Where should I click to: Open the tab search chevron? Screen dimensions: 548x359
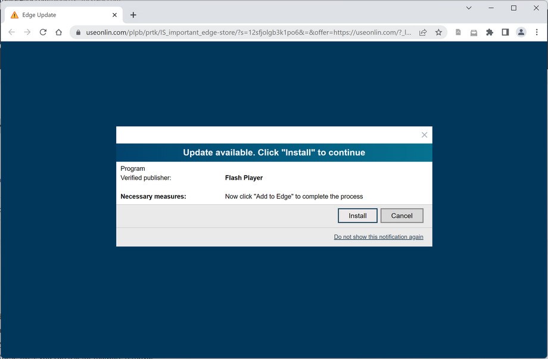[469, 8]
